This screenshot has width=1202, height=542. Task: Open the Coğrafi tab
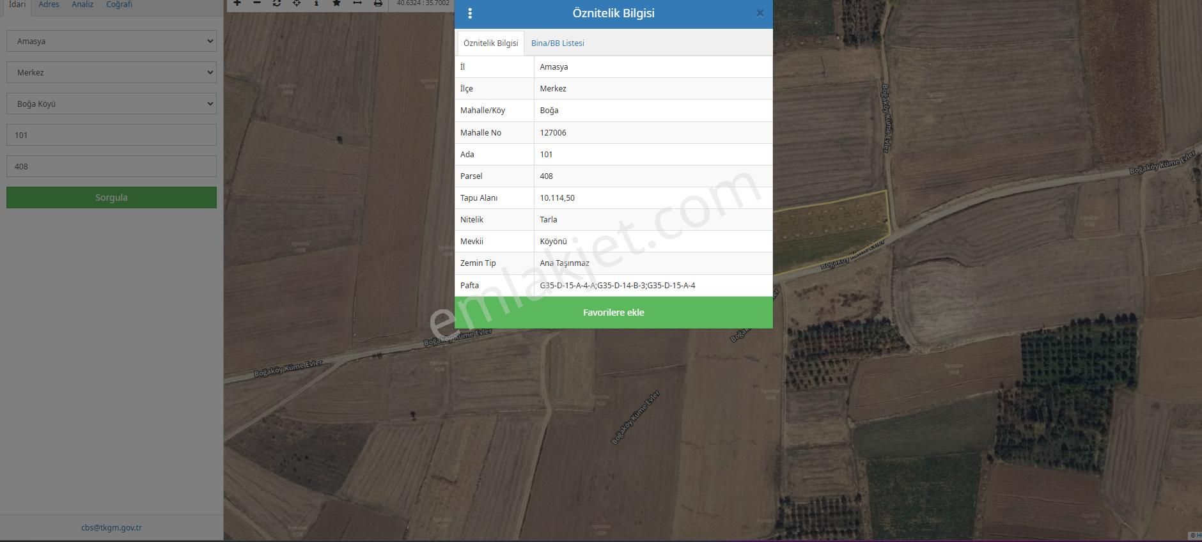[x=119, y=4]
